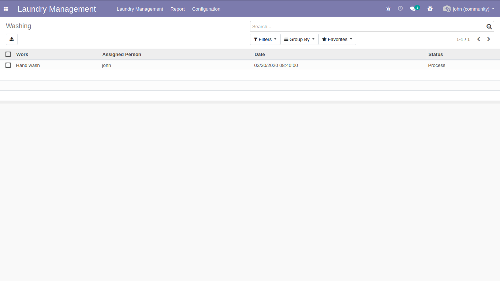
Task: Click the 03/30/2020 08:40:00 date cell
Action: tap(276, 65)
